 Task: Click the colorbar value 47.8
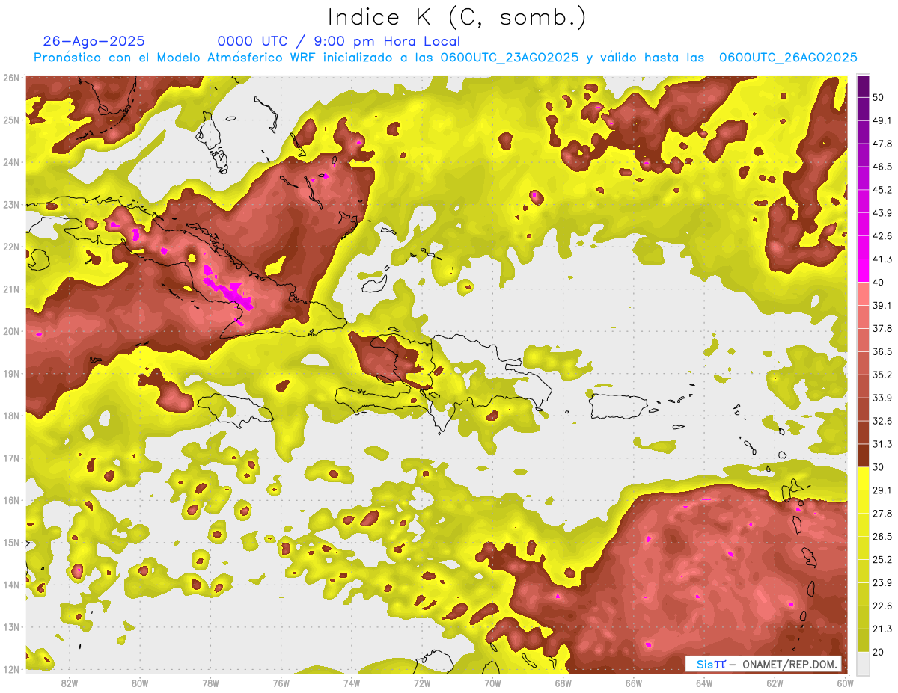pos(882,144)
